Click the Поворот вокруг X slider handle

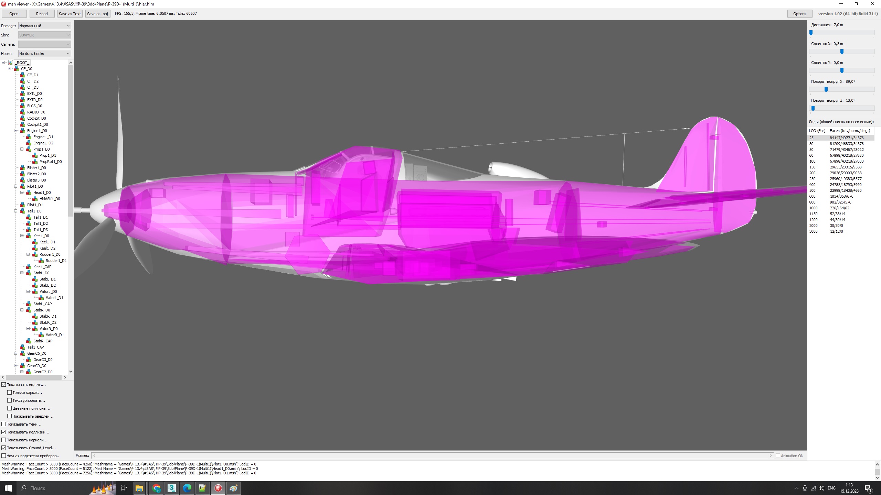826,89
